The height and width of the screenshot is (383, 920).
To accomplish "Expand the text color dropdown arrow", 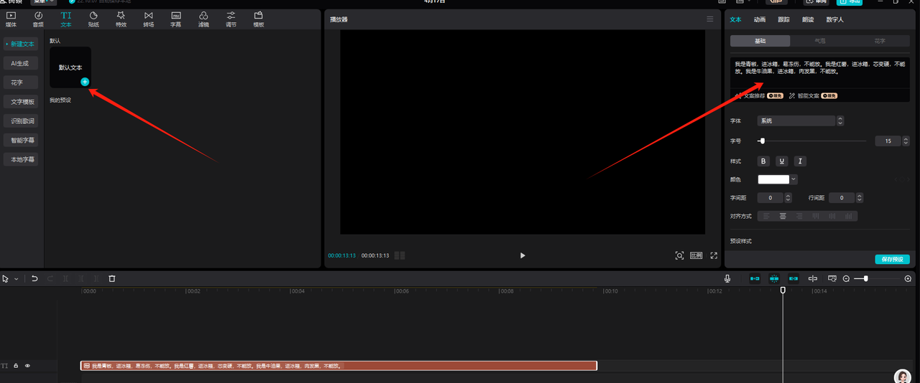I will [793, 180].
